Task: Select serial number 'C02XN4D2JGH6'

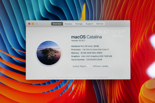Action: pyautogui.click(x=94, y=59)
